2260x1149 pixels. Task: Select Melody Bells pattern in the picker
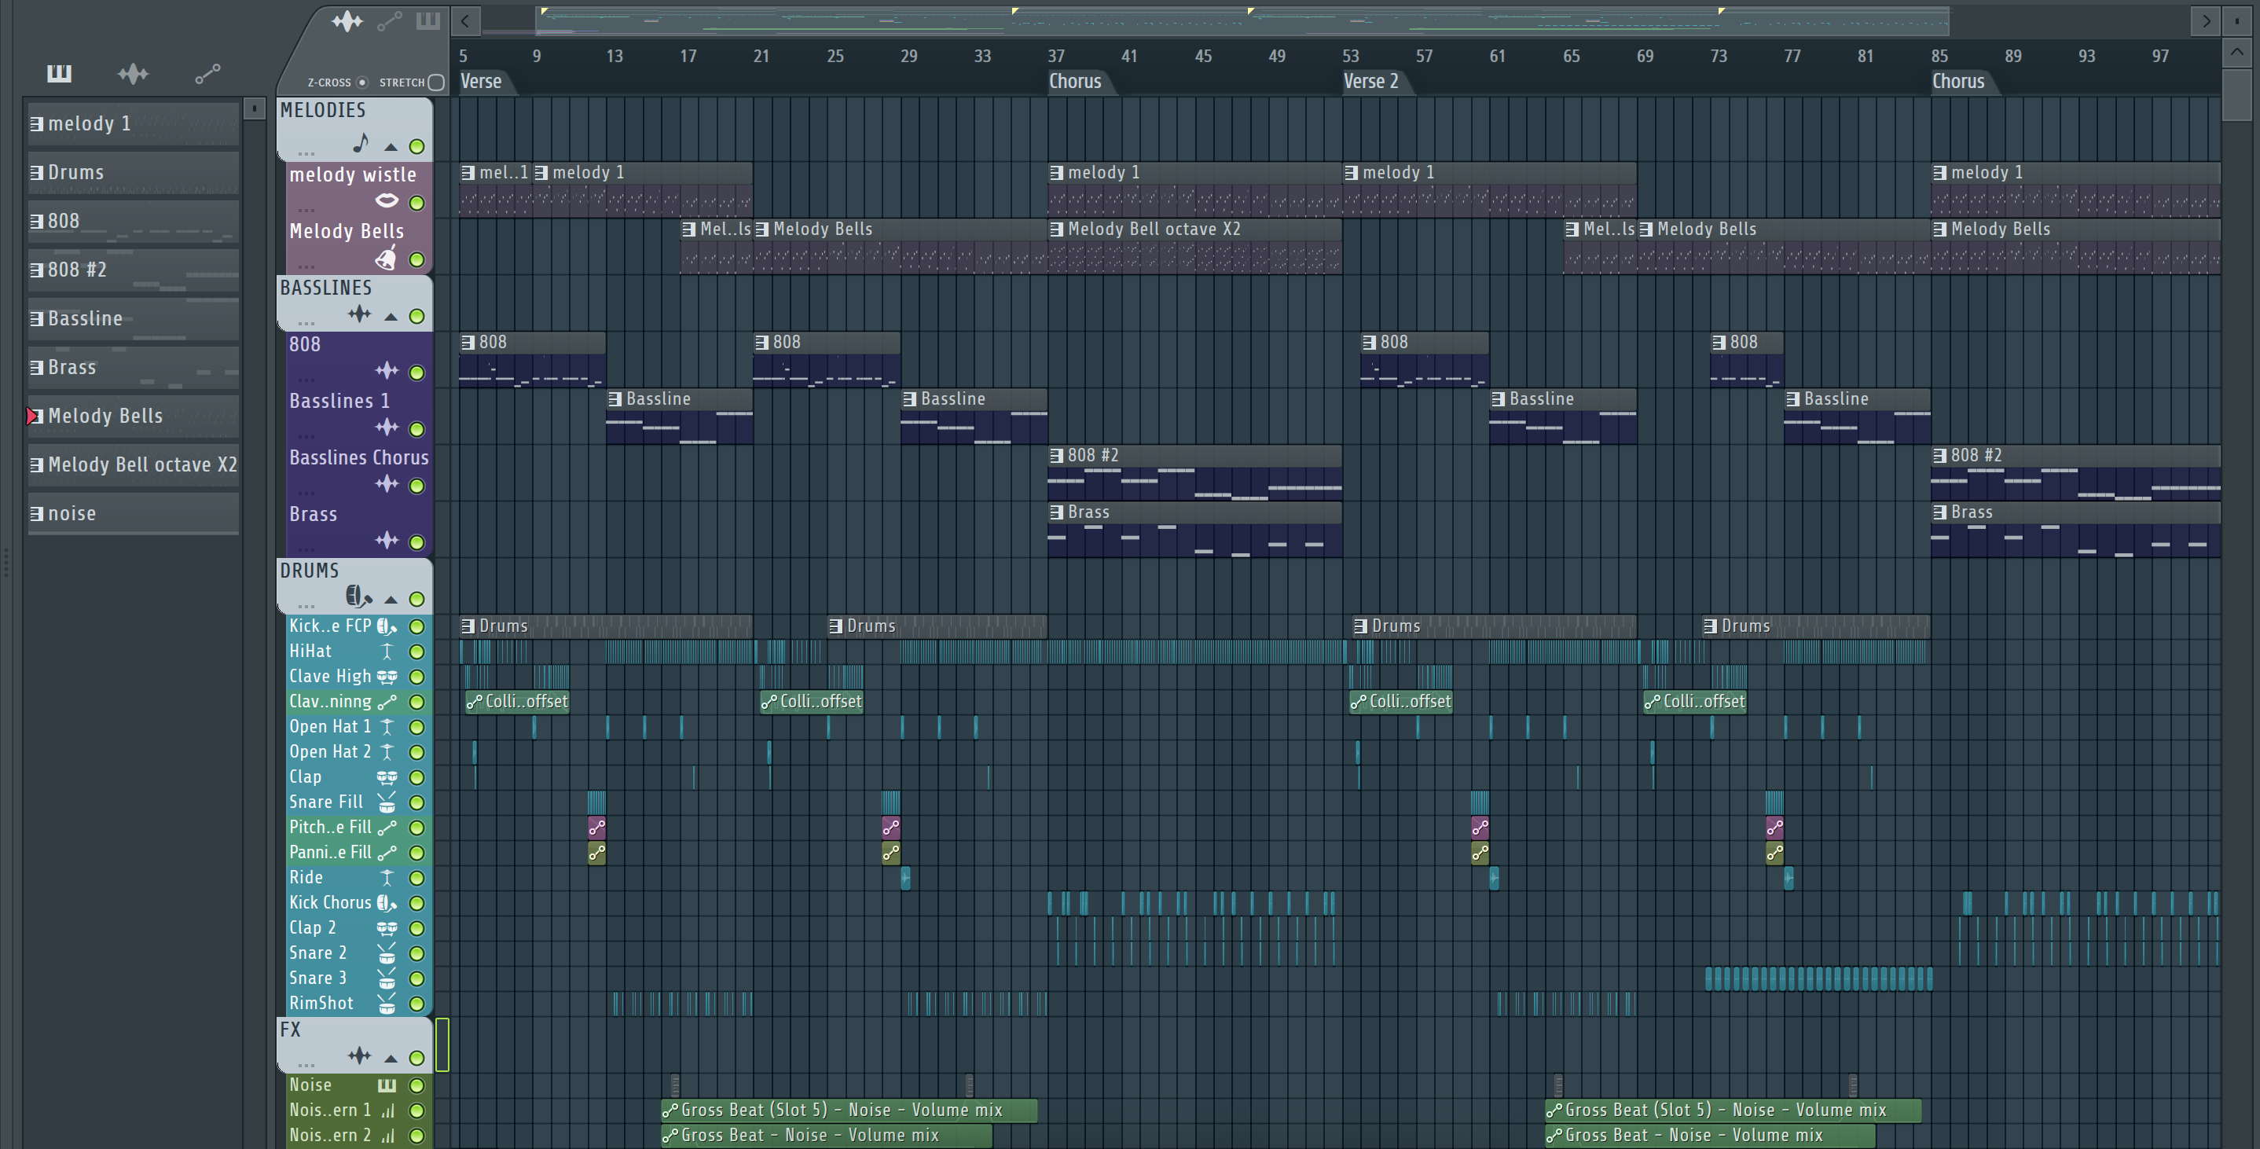[x=134, y=416]
